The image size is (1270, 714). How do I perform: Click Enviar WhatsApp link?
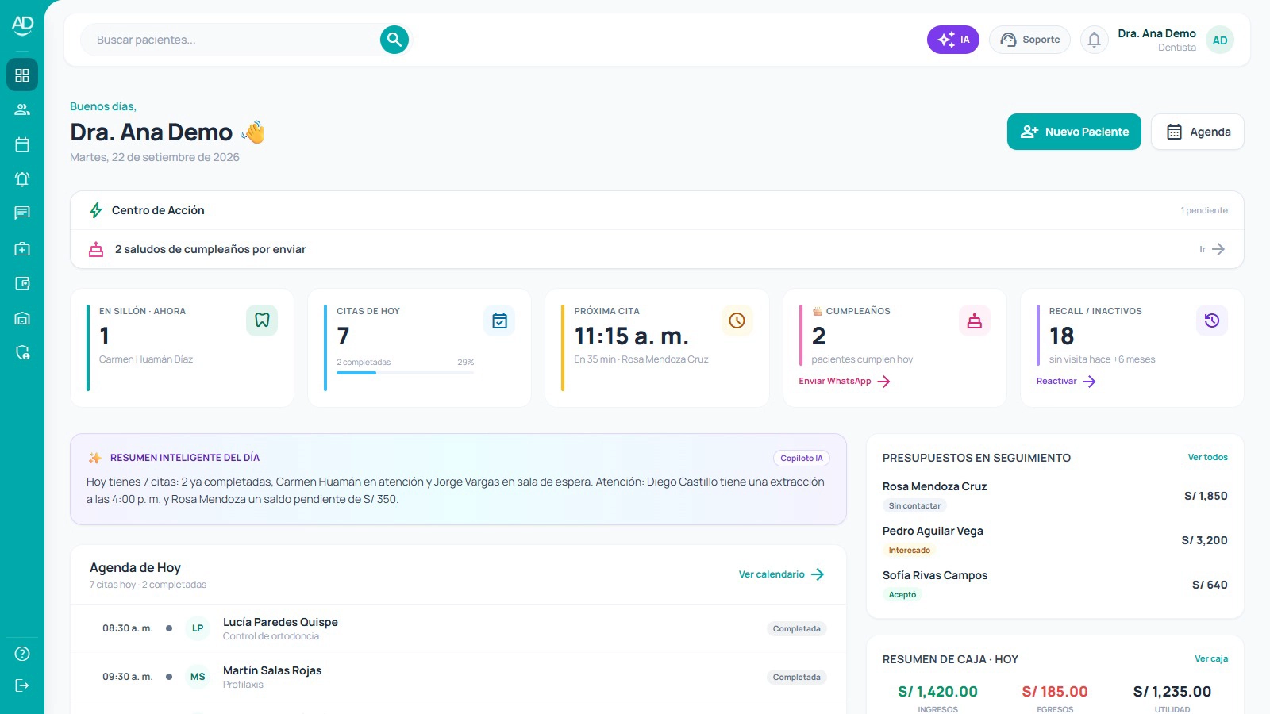point(845,382)
